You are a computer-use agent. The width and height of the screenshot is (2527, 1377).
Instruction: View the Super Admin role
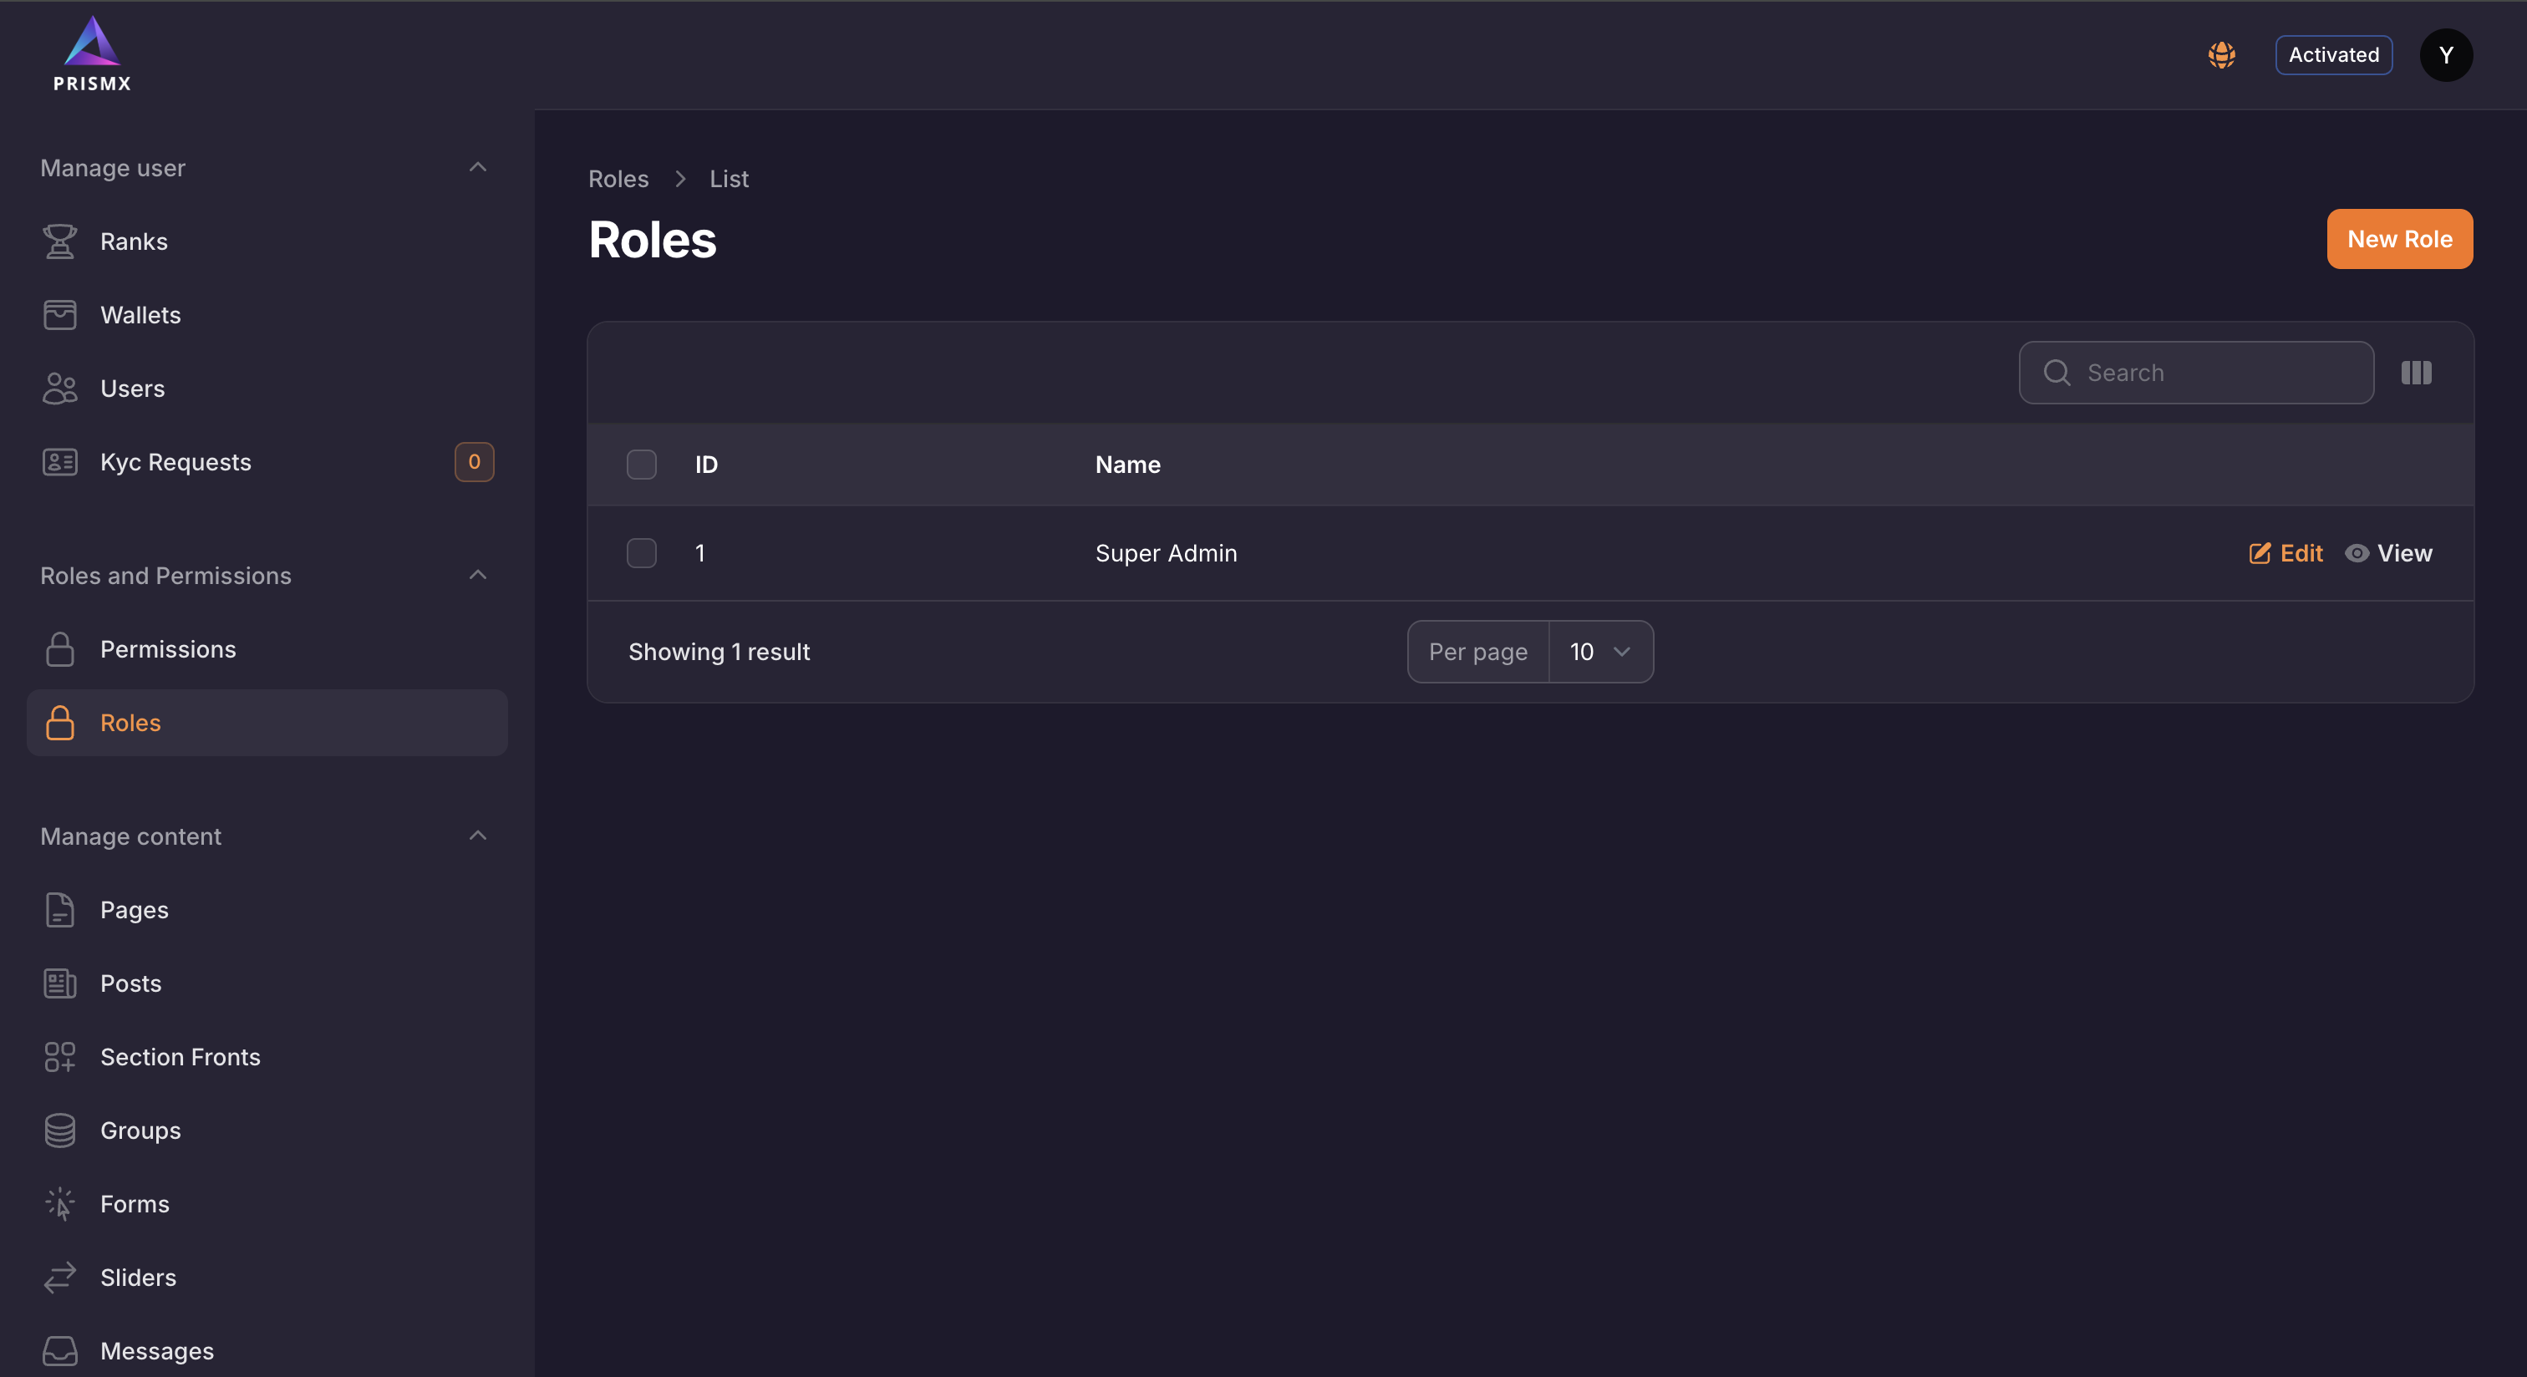click(x=2388, y=553)
